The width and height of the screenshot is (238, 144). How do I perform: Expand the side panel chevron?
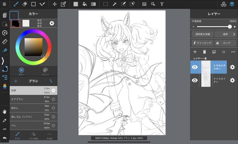3,61
